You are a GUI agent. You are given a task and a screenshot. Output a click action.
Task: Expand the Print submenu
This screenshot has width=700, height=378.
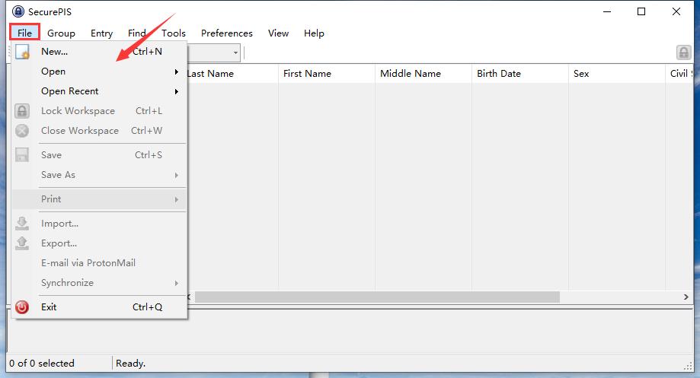[177, 199]
